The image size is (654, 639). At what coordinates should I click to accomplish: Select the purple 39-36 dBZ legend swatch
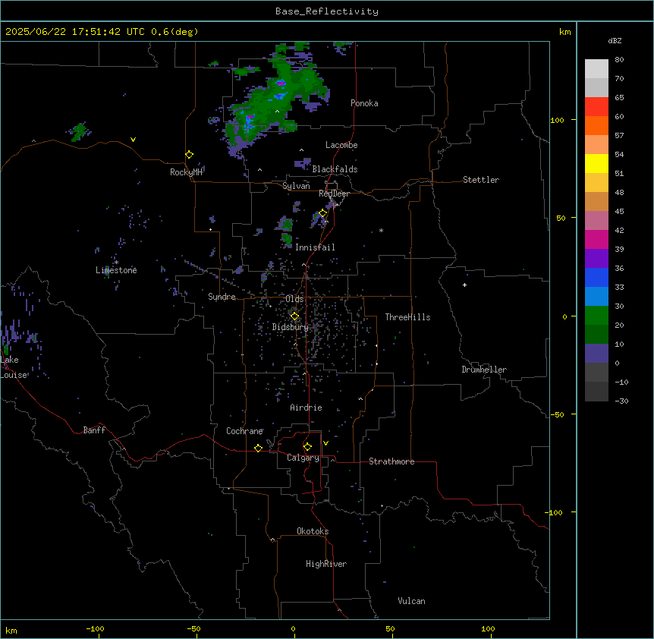point(596,258)
